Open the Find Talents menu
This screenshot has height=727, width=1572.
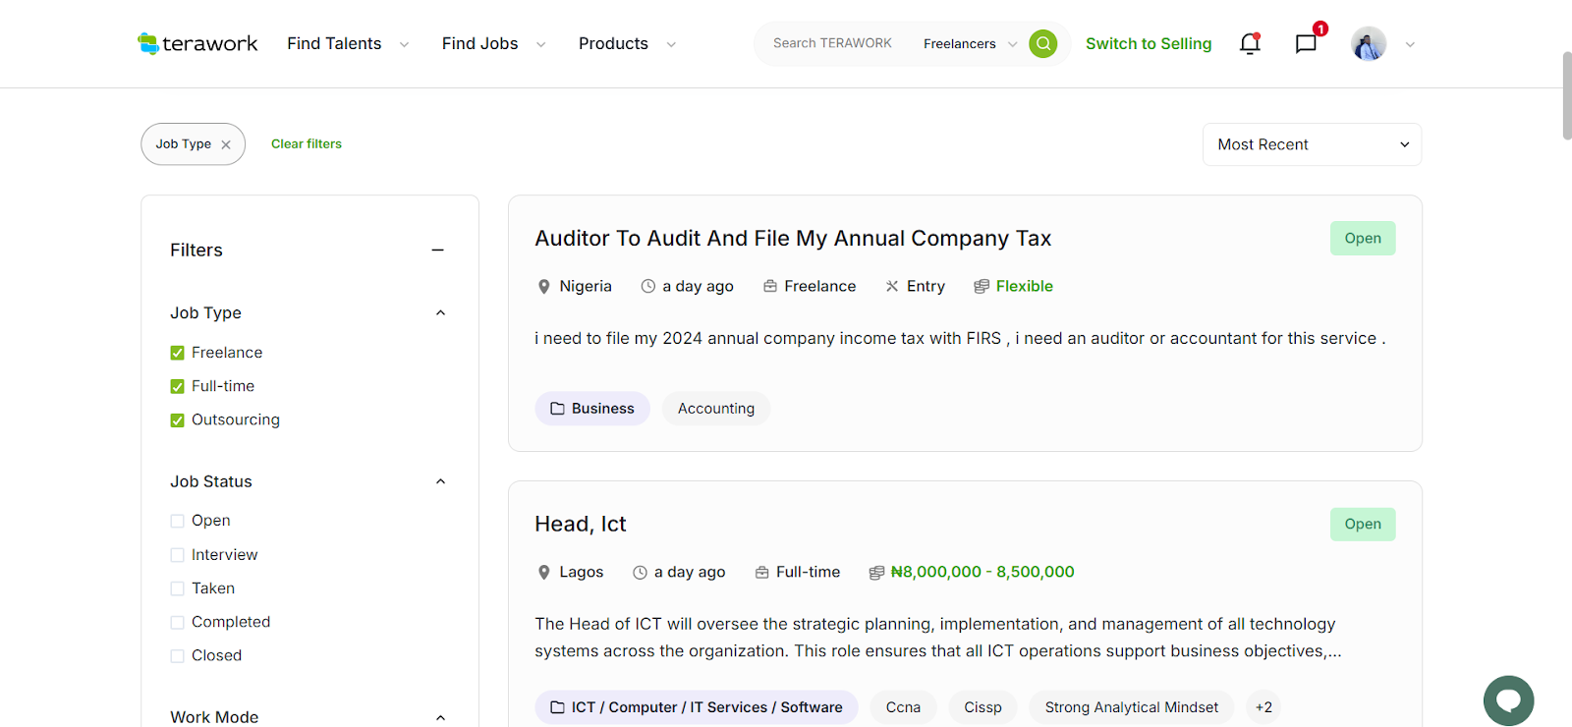point(347,44)
